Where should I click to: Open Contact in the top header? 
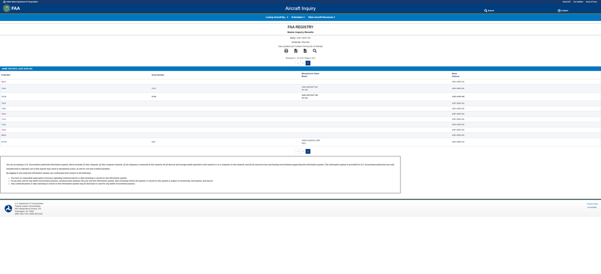(563, 10)
